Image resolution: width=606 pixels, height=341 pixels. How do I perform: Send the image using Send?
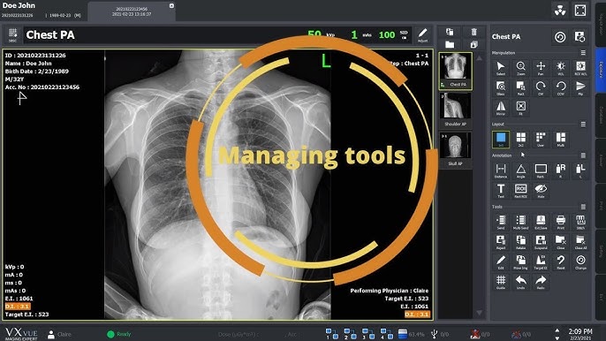coord(501,223)
